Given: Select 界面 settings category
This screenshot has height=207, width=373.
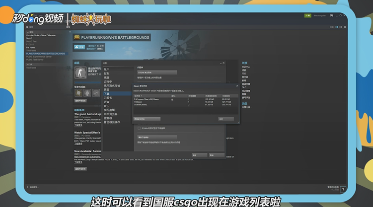Looking at the screenshot, I should tap(106, 90).
